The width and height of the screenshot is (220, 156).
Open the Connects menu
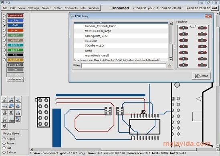(71, 8)
